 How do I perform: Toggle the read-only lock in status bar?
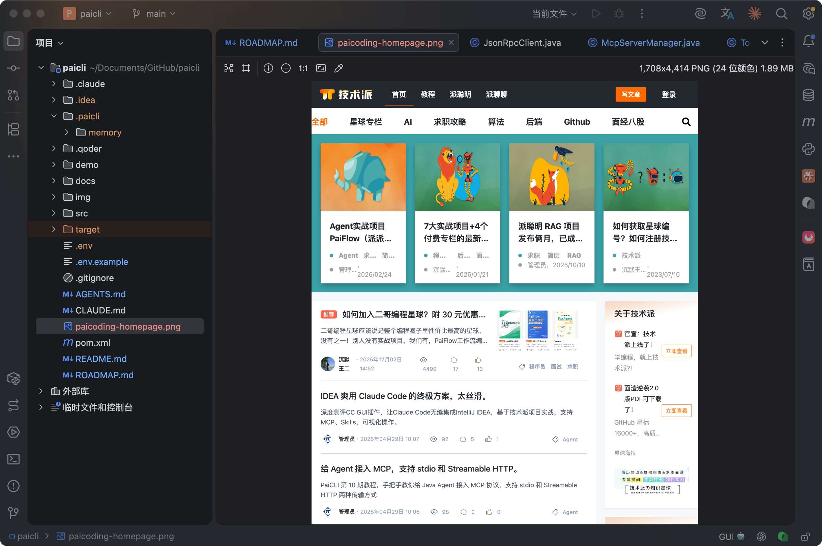(805, 537)
